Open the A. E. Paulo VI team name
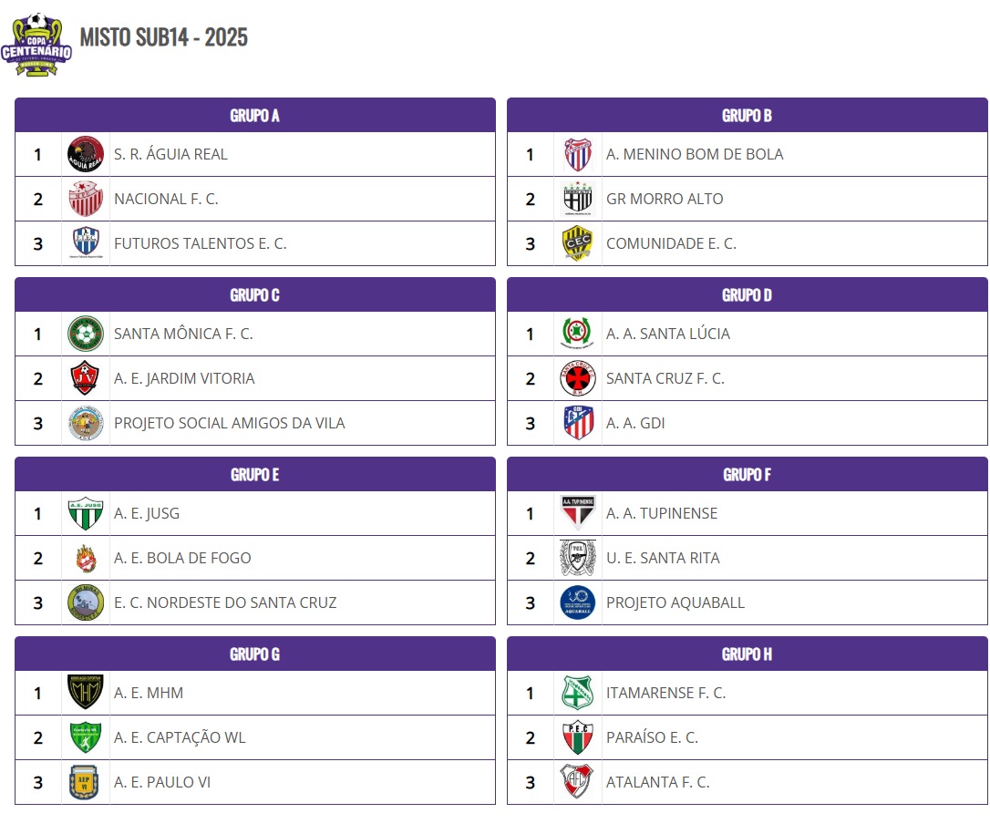This screenshot has width=990, height=834. tap(161, 782)
